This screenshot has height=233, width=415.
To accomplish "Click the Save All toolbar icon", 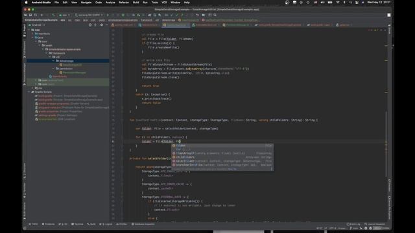I will pos(30,15).
